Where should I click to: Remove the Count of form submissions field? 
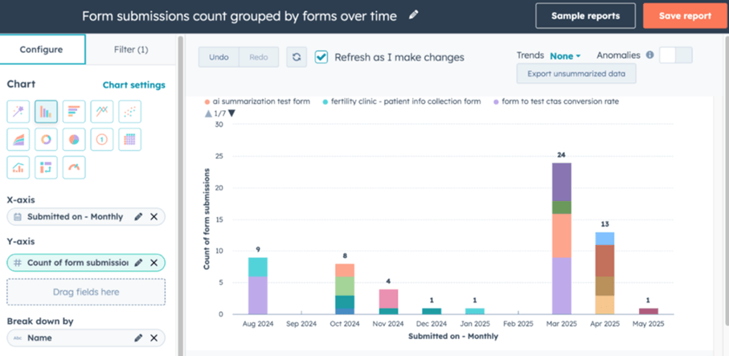point(154,263)
